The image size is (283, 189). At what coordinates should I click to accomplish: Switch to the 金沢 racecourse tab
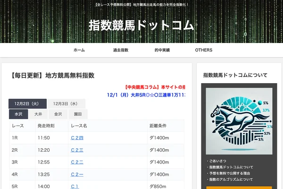tap(58, 114)
